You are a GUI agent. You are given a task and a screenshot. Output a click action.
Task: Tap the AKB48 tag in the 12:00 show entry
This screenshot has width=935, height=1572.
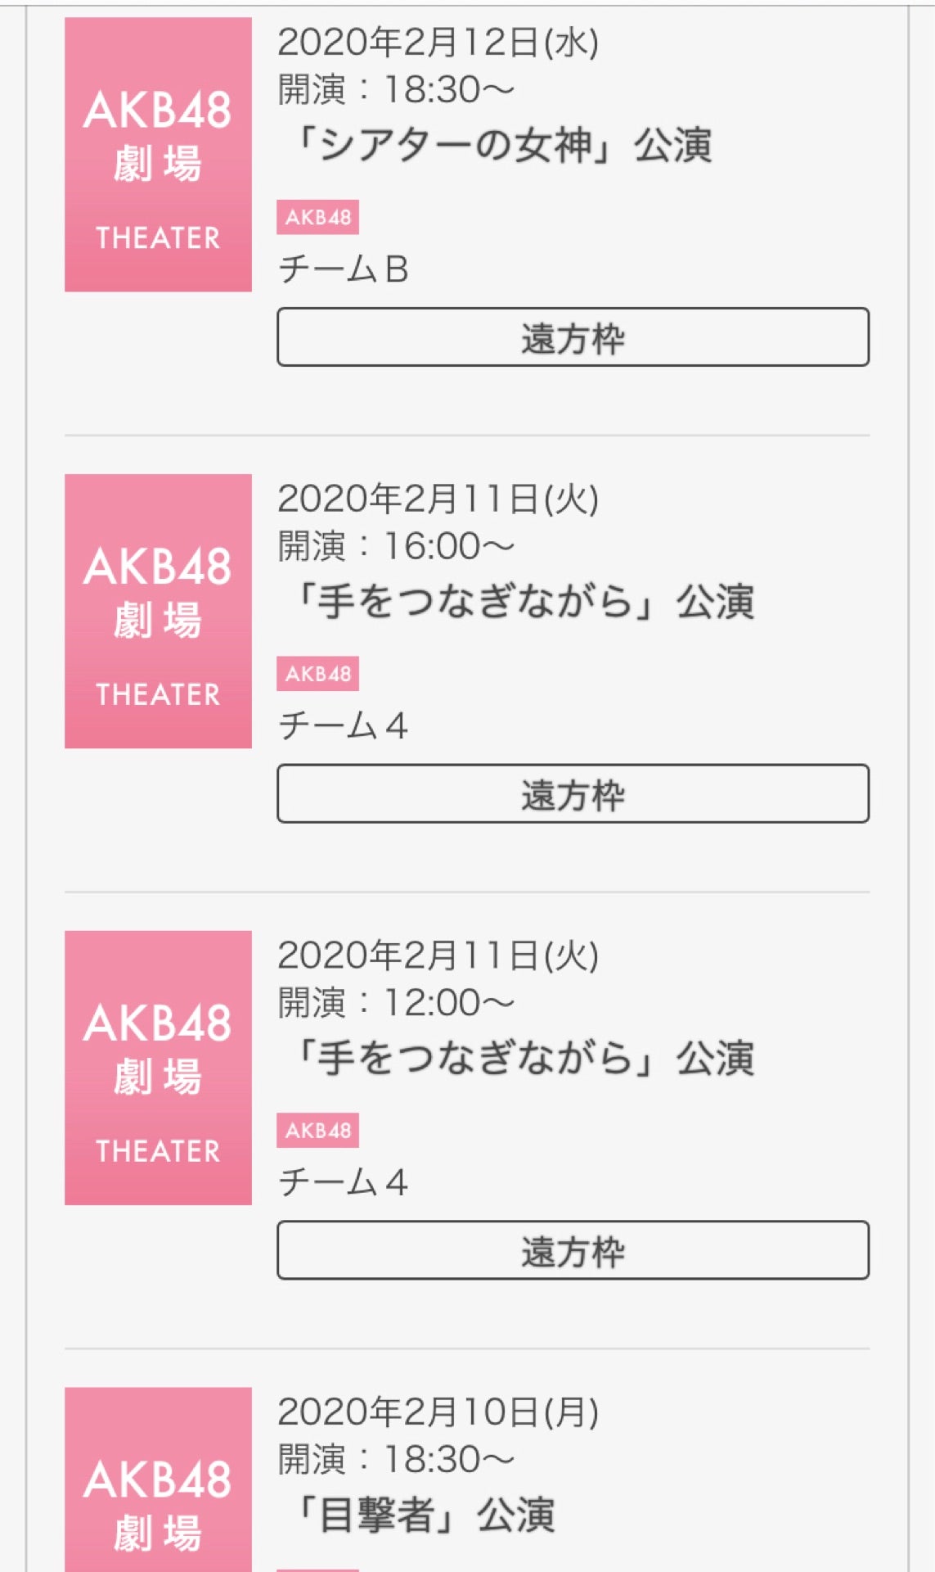click(317, 1131)
